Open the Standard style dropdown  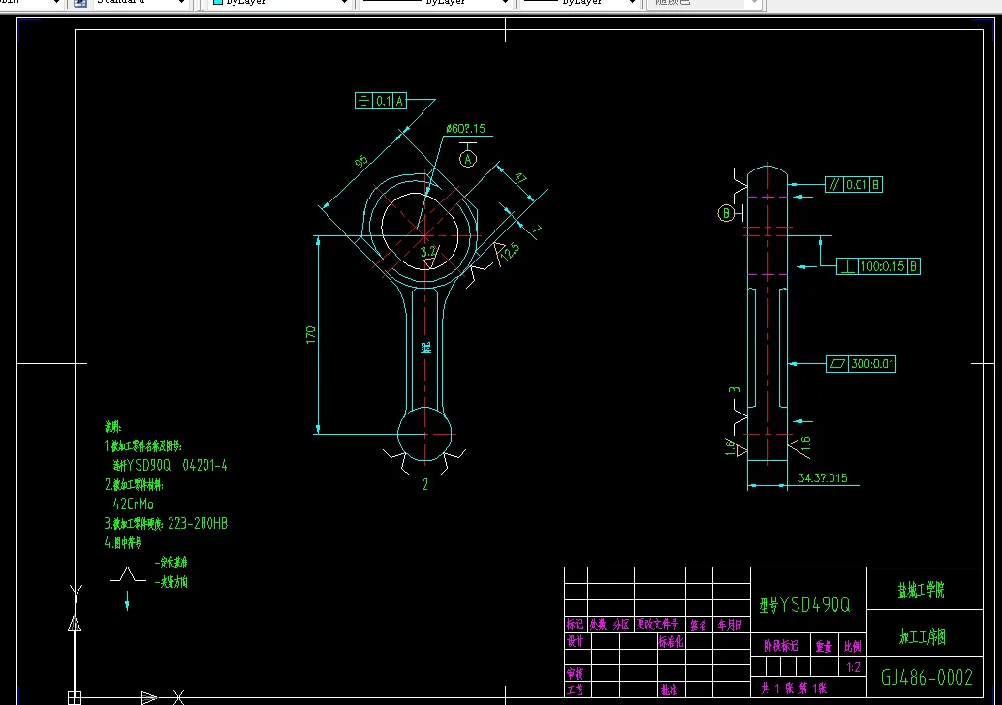[140, 3]
